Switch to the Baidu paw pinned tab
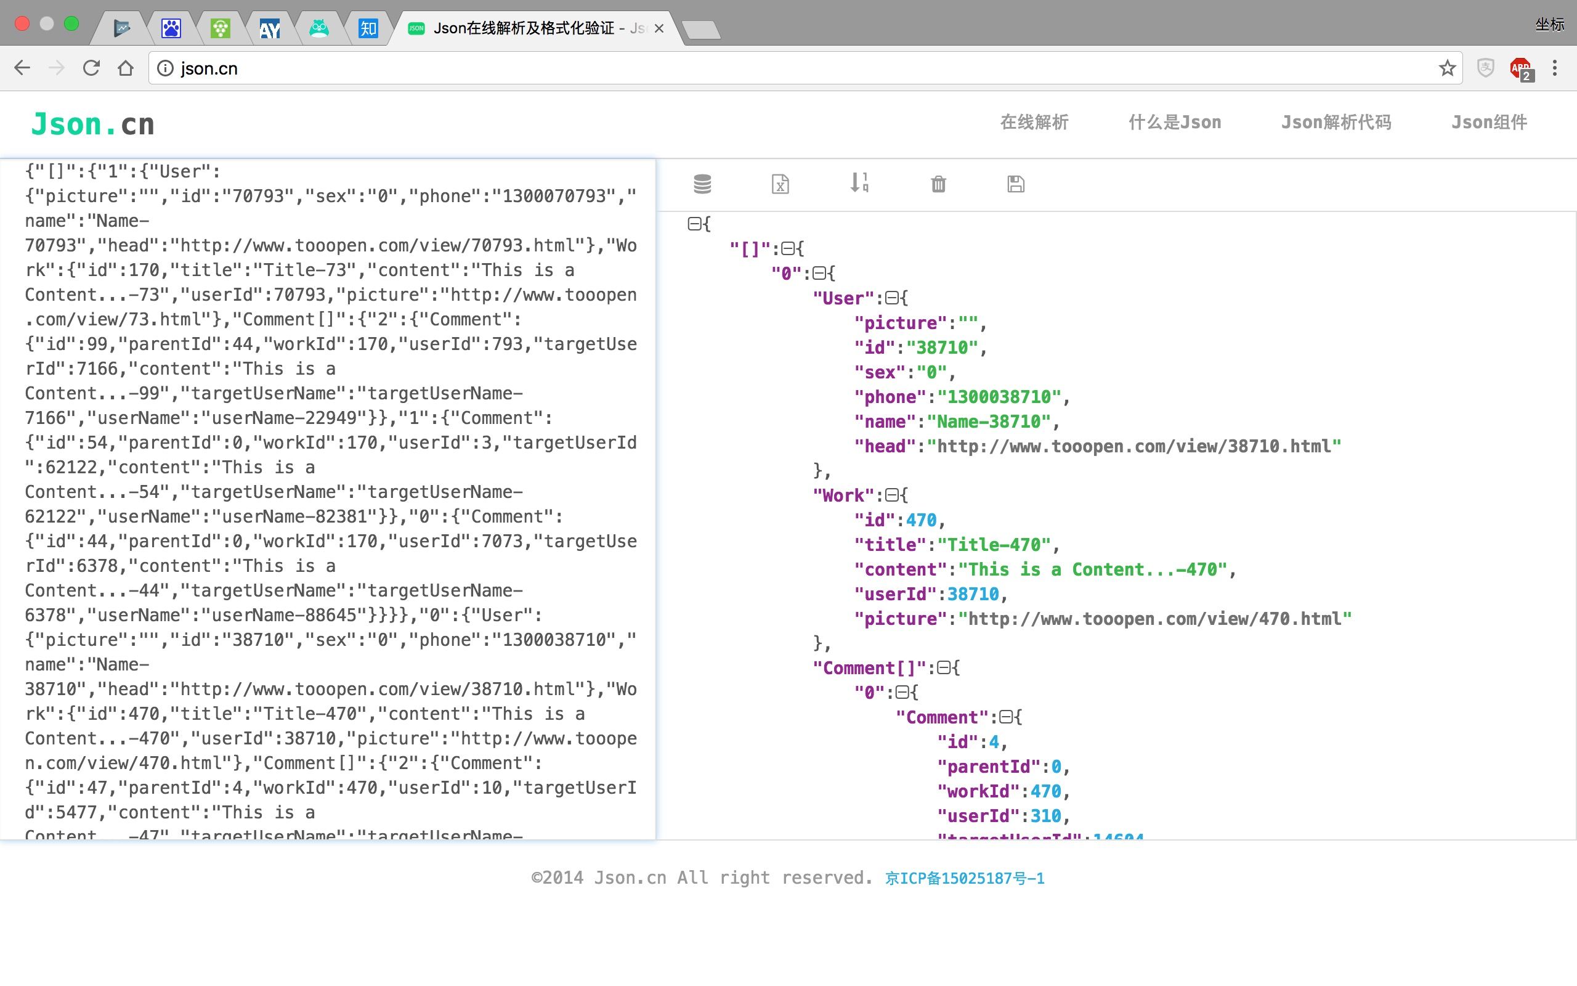 (171, 28)
